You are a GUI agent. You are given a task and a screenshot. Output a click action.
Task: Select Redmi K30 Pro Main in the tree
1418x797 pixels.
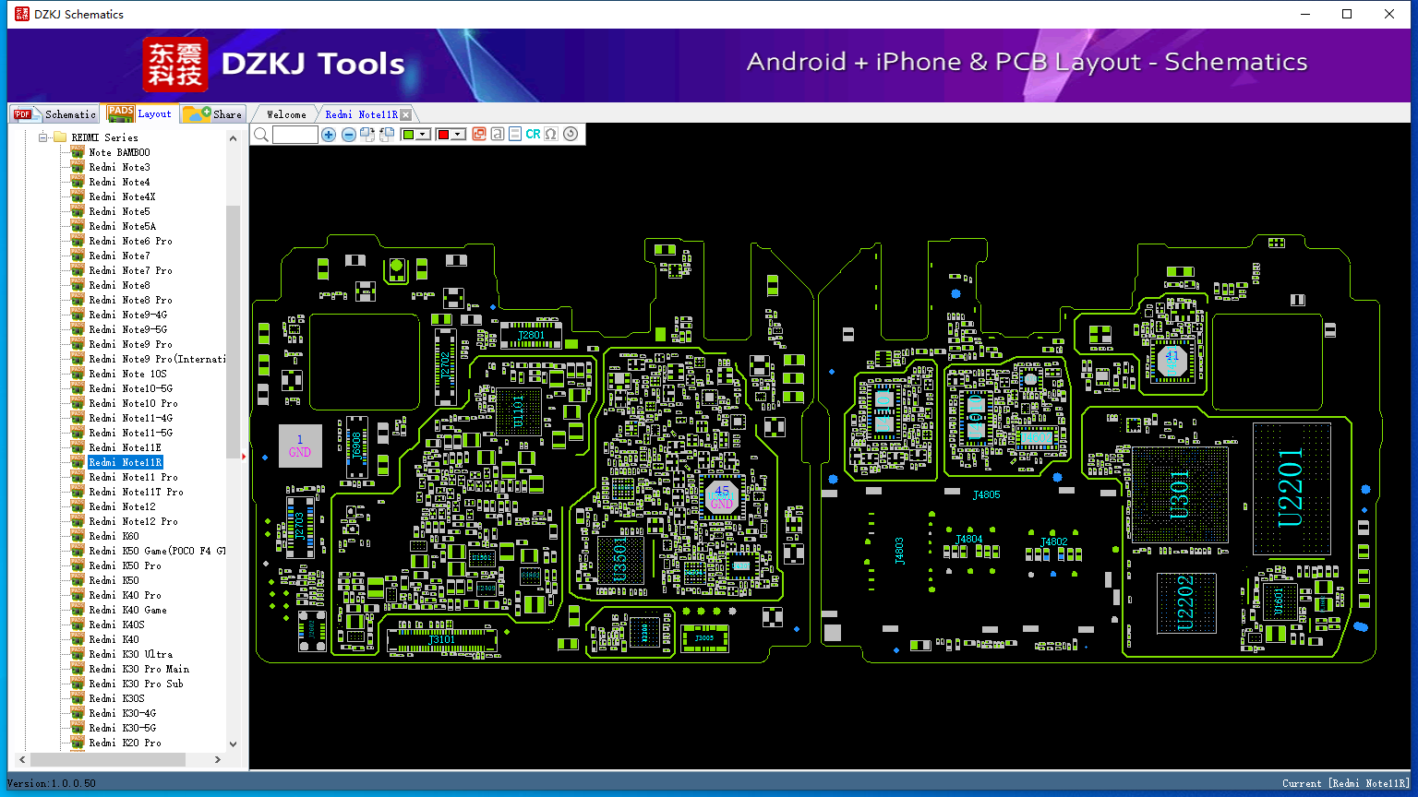139,669
